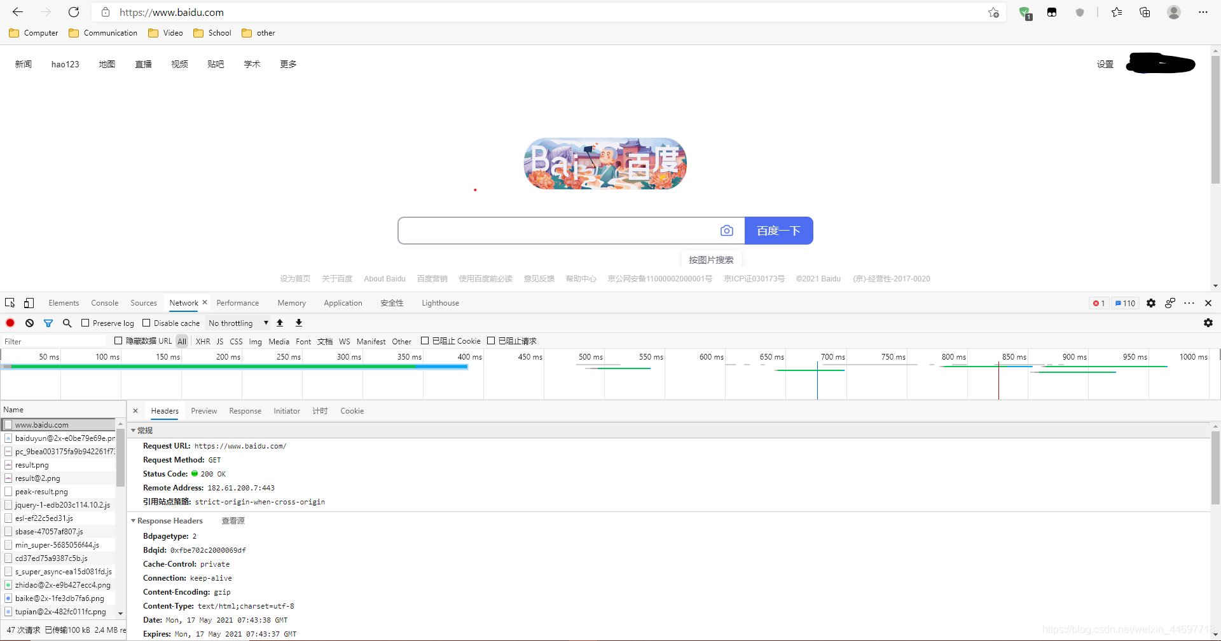This screenshot has height=641, width=1221.
Task: Open the Response tab of request
Action: (x=245, y=411)
